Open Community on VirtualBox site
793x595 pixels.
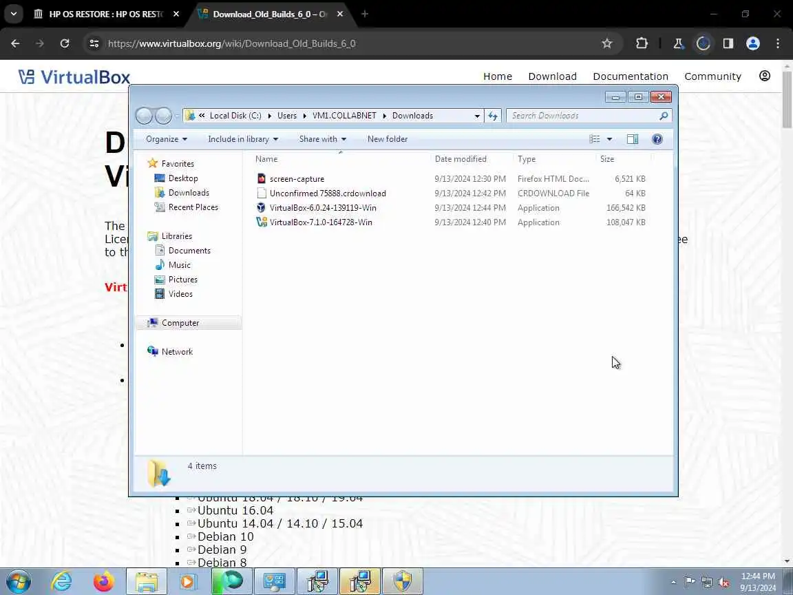coord(712,76)
